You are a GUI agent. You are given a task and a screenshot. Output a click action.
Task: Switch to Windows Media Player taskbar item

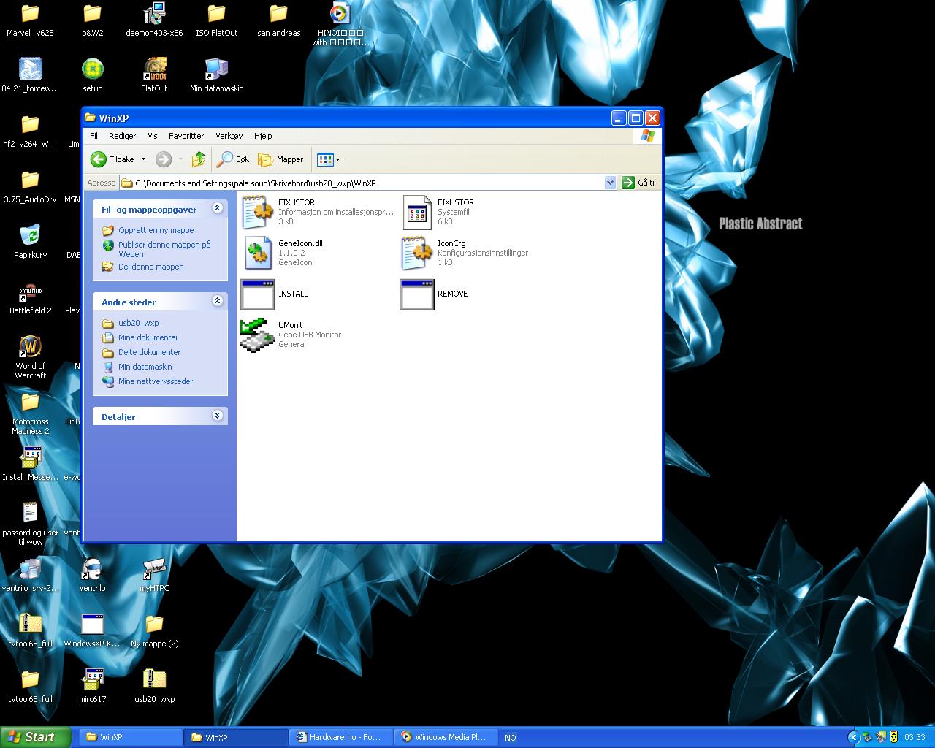[447, 737]
